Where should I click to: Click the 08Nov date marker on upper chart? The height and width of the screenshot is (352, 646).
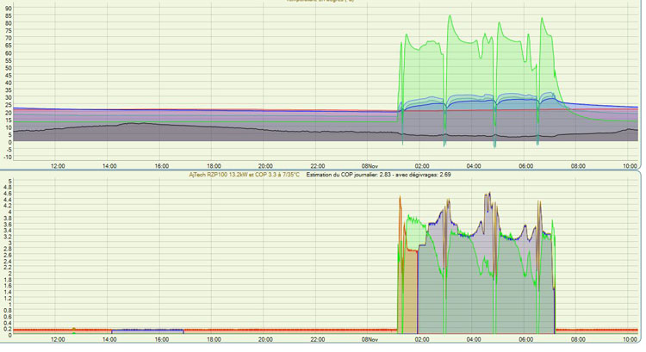[x=370, y=166]
